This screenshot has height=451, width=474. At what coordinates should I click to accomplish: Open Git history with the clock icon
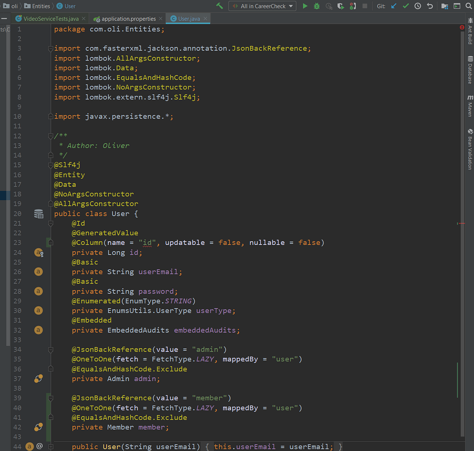tap(418, 6)
